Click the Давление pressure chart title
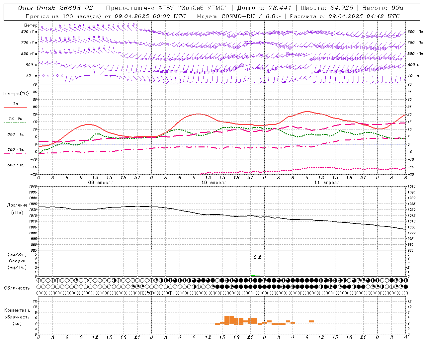Image resolution: width=425 pixels, height=340 pixels. [x=17, y=205]
